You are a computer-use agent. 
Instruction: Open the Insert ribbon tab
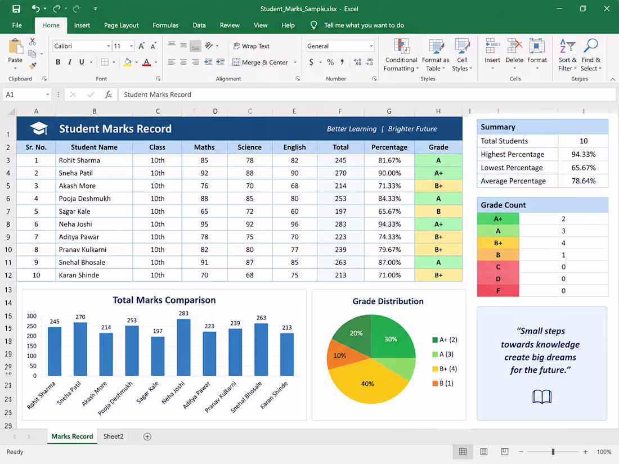82,25
